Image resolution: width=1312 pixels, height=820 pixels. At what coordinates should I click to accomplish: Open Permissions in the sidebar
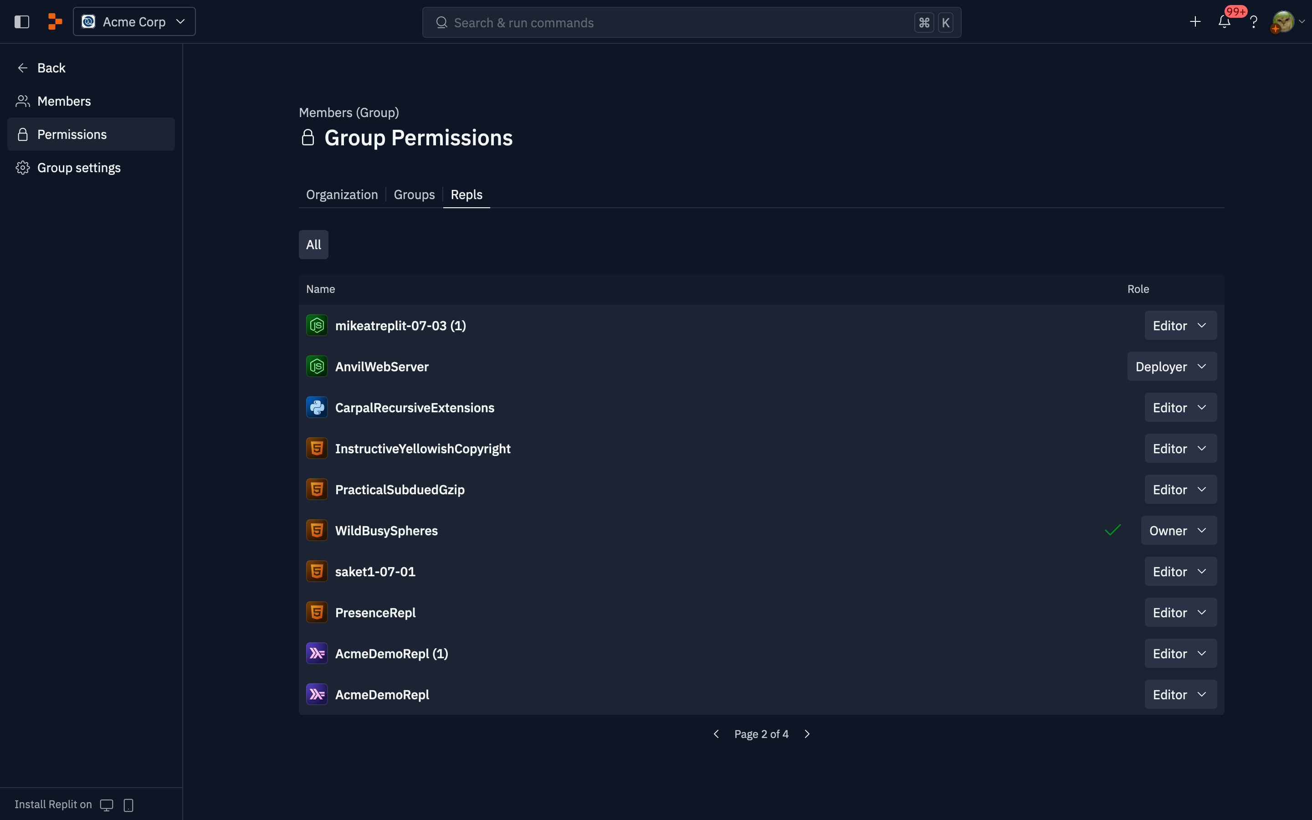click(91, 134)
